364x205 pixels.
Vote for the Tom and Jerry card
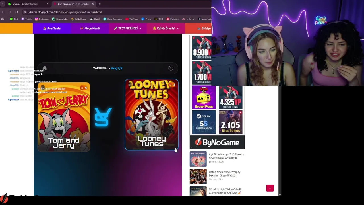point(64,117)
